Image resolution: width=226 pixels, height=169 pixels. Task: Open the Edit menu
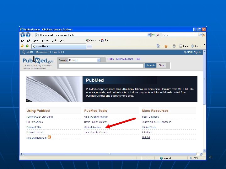[29, 40]
